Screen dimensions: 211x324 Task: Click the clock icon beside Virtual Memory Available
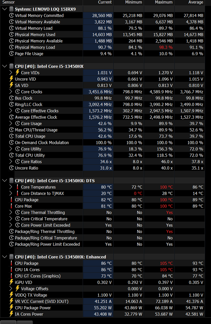[x=11, y=22]
